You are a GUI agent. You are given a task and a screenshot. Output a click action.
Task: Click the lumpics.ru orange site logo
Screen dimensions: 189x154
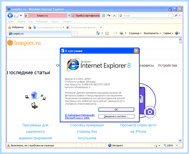coord(24,43)
